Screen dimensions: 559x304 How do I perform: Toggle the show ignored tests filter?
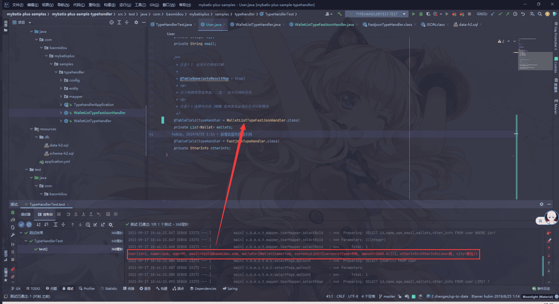(29, 224)
